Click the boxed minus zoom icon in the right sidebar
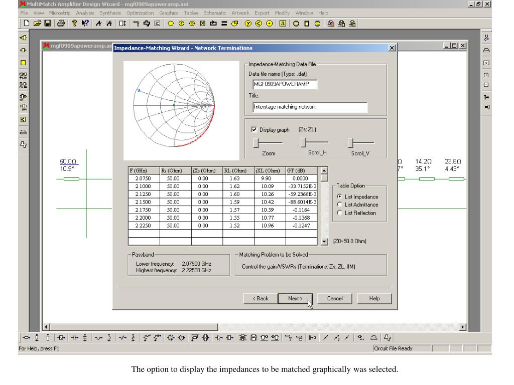Image resolution: width=514 pixels, height=385 pixels. tap(486, 85)
